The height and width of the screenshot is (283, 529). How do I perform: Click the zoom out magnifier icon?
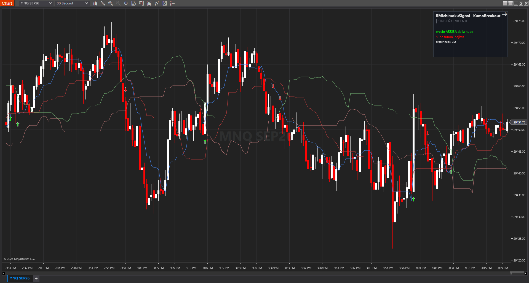118,3
